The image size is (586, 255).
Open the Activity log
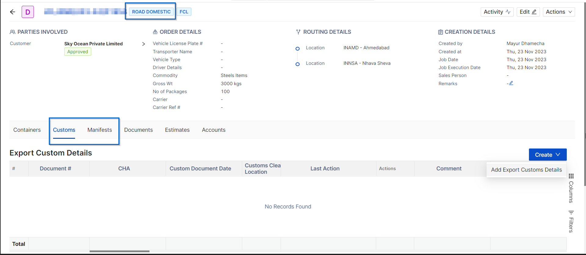(x=497, y=12)
